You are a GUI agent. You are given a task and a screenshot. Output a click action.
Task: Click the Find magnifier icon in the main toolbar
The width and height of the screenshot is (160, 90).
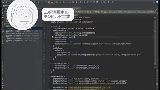[34, 2]
